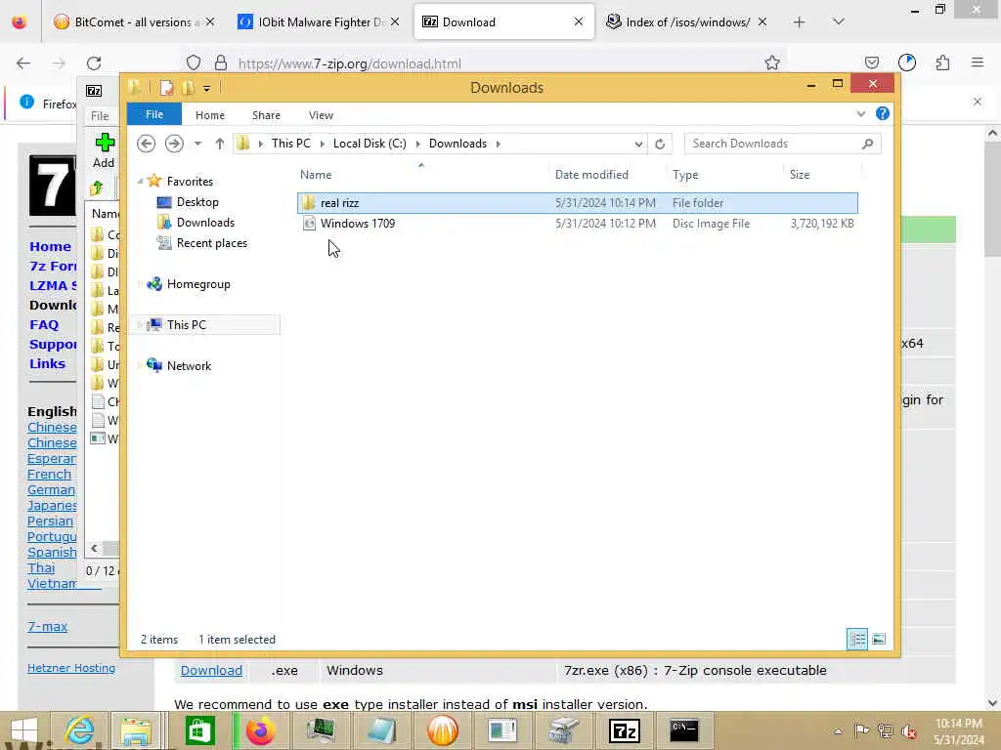The width and height of the screenshot is (1001, 750).
Task: Click the browser page vertical scrollbar
Action: click(992, 199)
